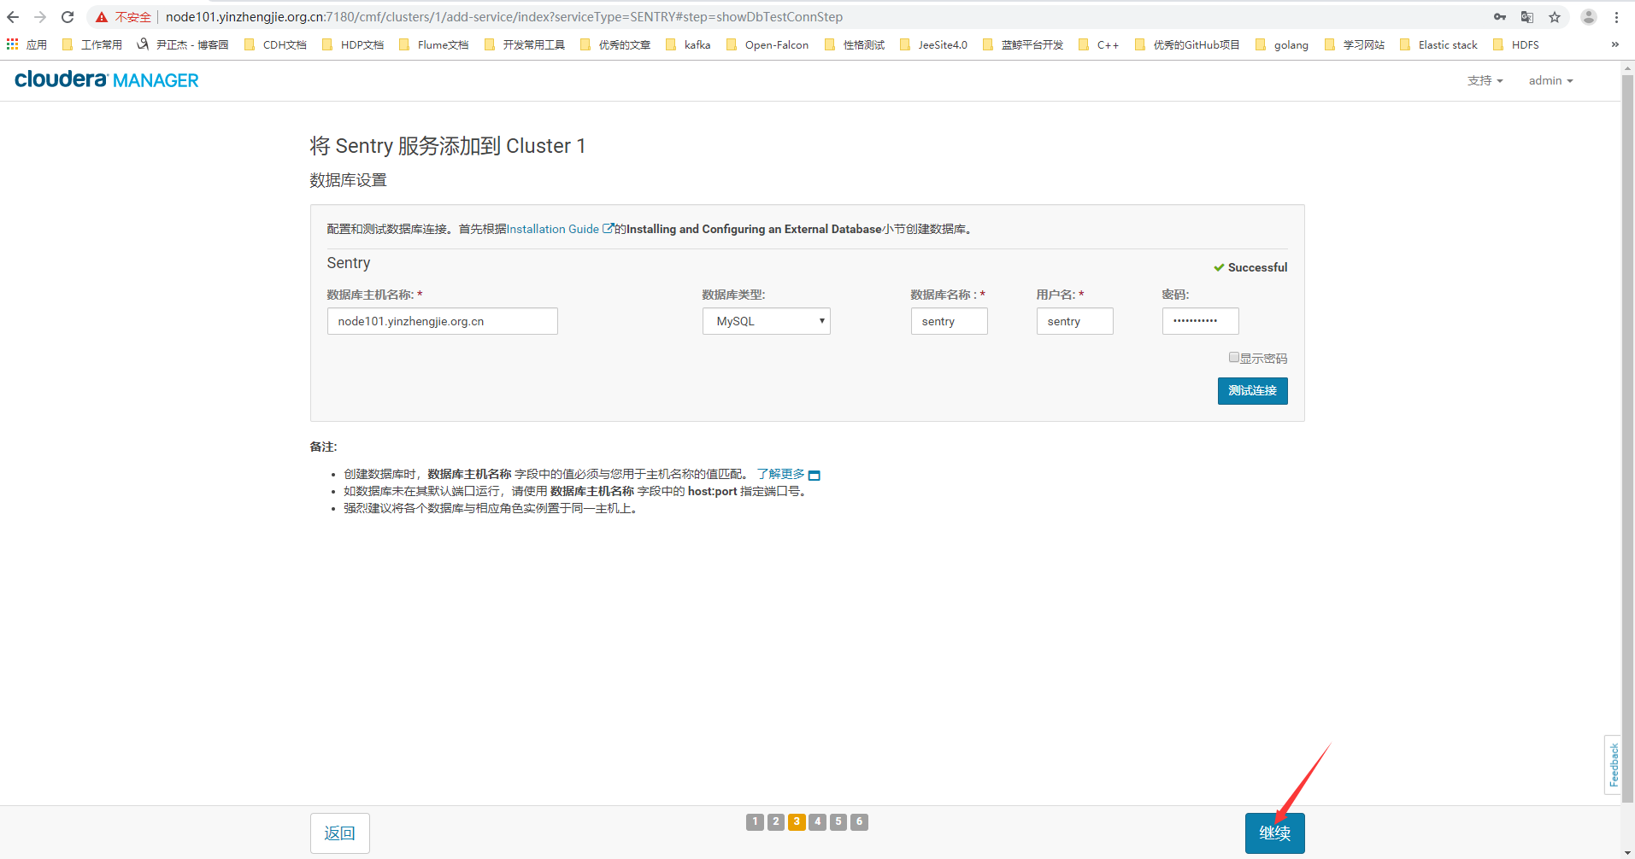Open the saved password key icon
Screen dimensions: 1635x859
point(1500,17)
